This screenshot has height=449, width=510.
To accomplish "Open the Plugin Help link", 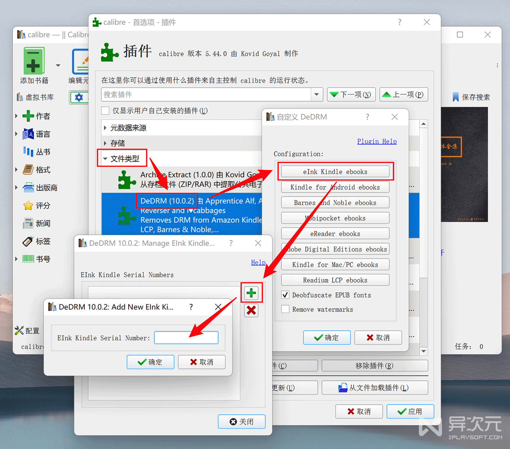I will tap(377, 141).
